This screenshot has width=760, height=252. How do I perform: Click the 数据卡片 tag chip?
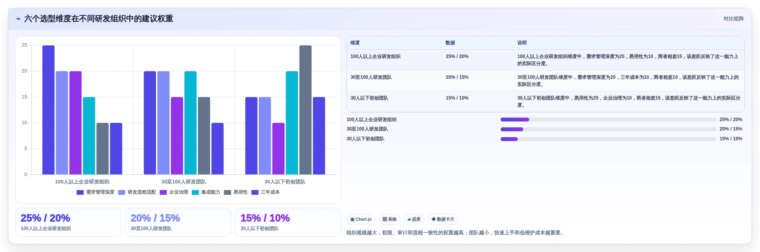point(443,219)
